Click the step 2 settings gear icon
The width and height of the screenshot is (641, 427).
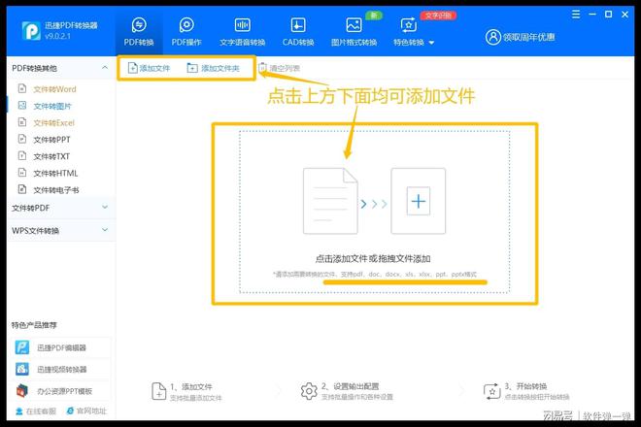point(309,391)
